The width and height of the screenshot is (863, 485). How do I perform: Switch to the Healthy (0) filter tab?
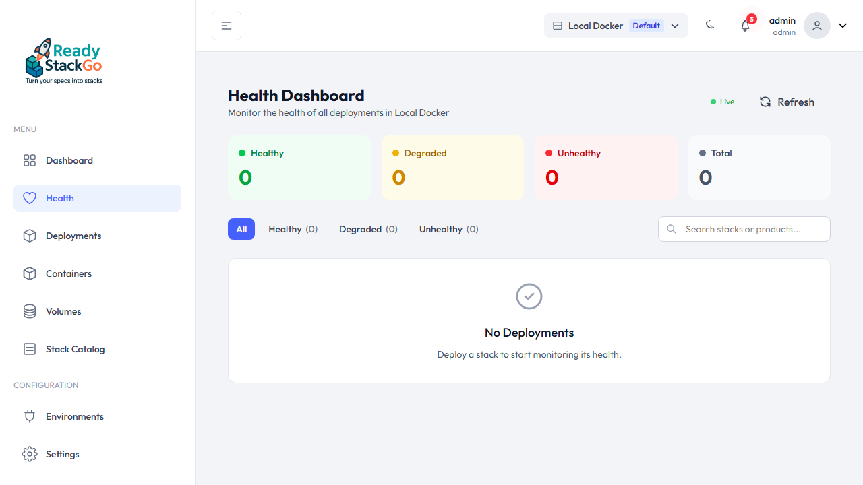(x=293, y=229)
